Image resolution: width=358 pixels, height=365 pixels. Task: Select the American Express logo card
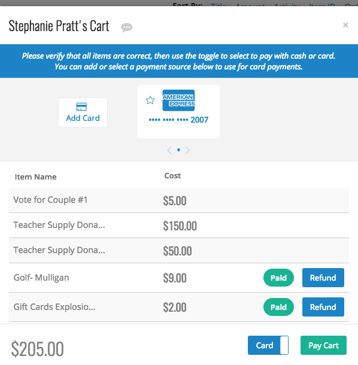tap(178, 101)
